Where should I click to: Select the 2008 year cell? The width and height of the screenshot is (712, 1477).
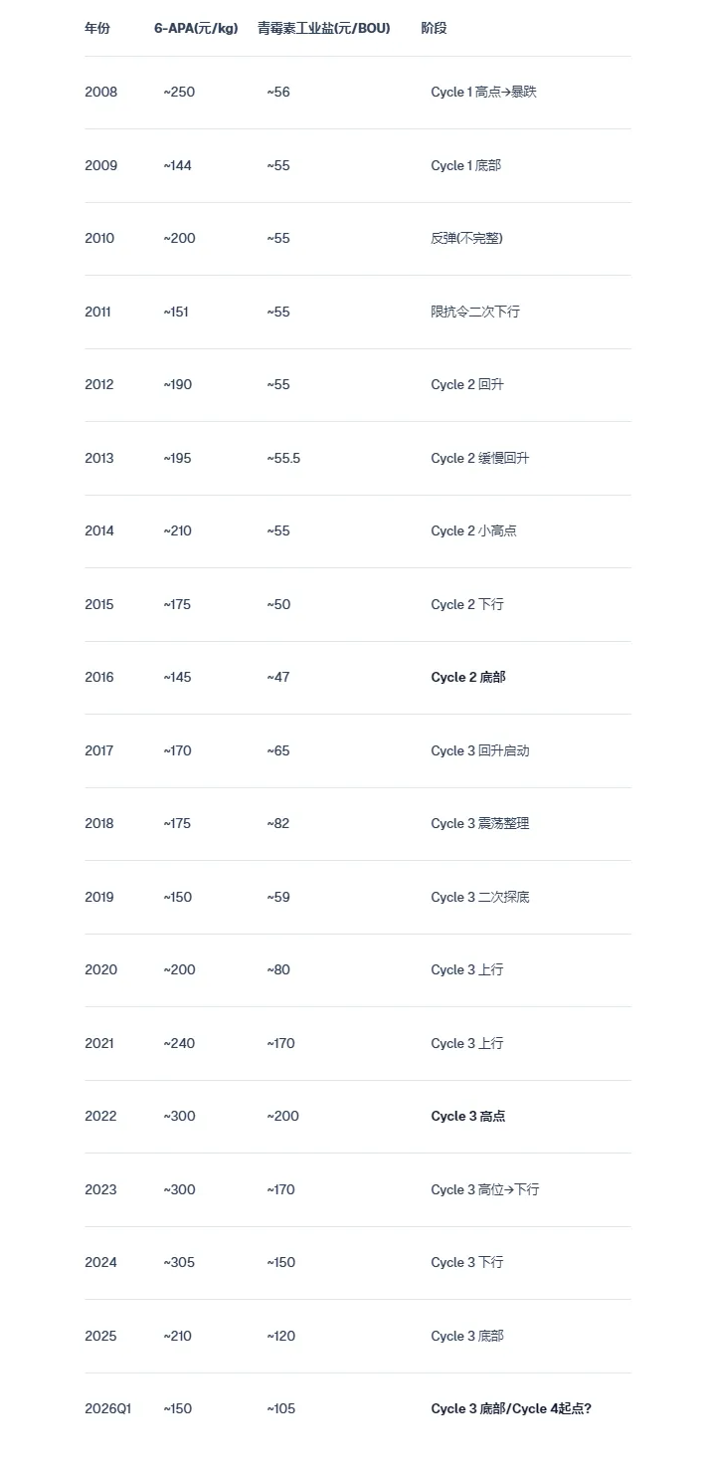tap(100, 93)
